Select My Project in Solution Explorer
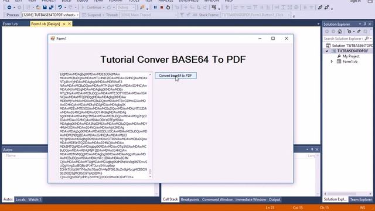This screenshot has height=211, width=375. coord(351,56)
